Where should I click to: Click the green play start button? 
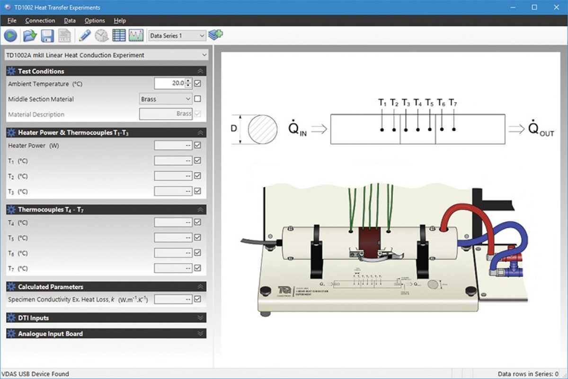(10, 35)
